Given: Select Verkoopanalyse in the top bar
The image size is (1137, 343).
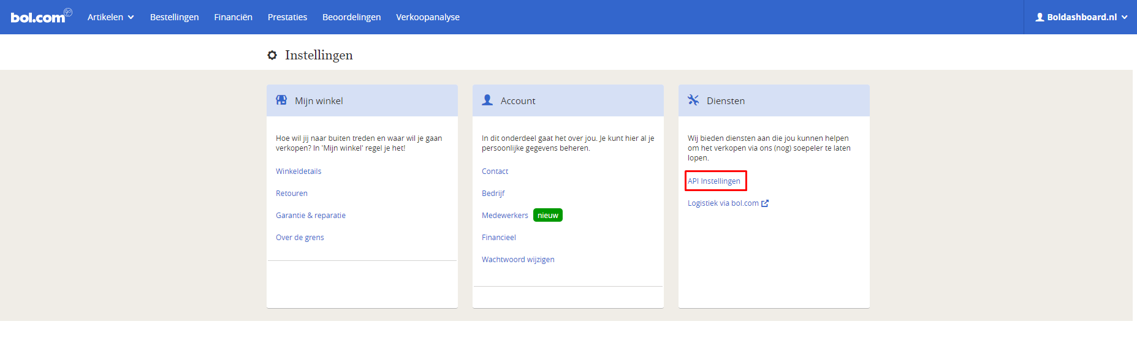Looking at the screenshot, I should 428,17.
